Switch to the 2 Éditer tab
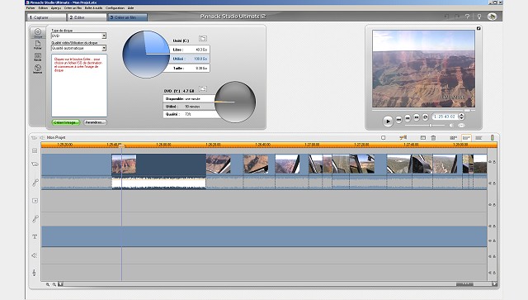The width and height of the screenshot is (528, 300). [x=87, y=17]
